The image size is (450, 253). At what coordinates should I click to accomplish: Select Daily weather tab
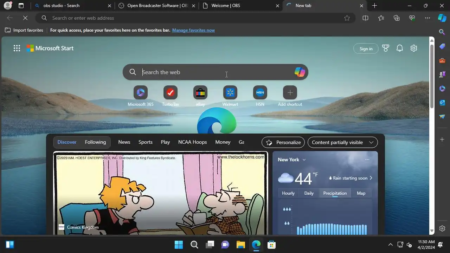pos(309,193)
